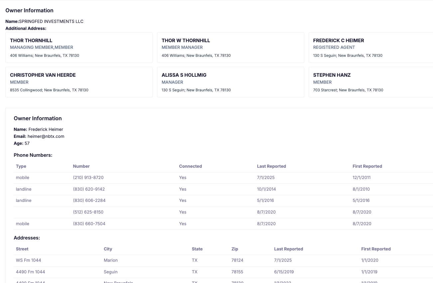Select the SPRINGFED INVESTMENTS LLC owner name
Image resolution: width=433 pixels, height=283 pixels.
click(x=51, y=21)
